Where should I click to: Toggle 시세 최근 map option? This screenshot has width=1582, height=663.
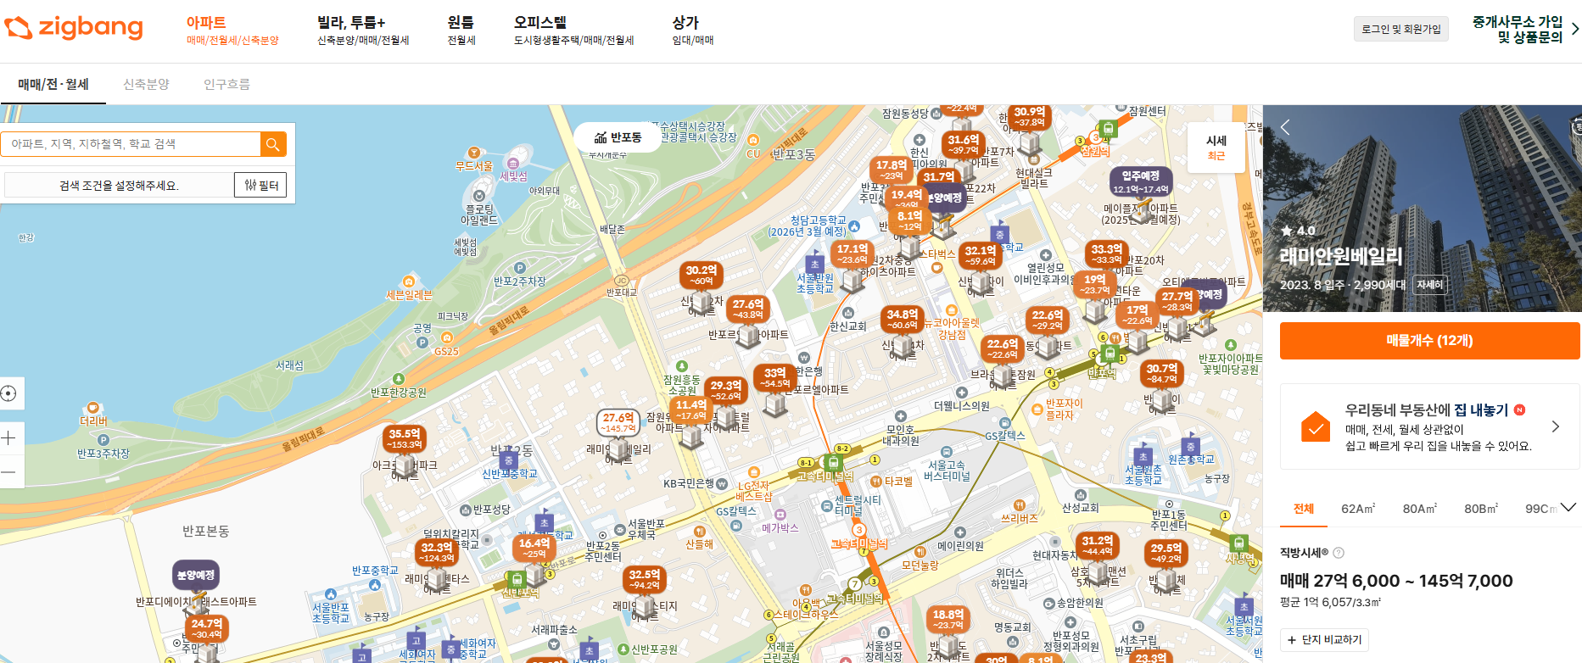click(1216, 148)
